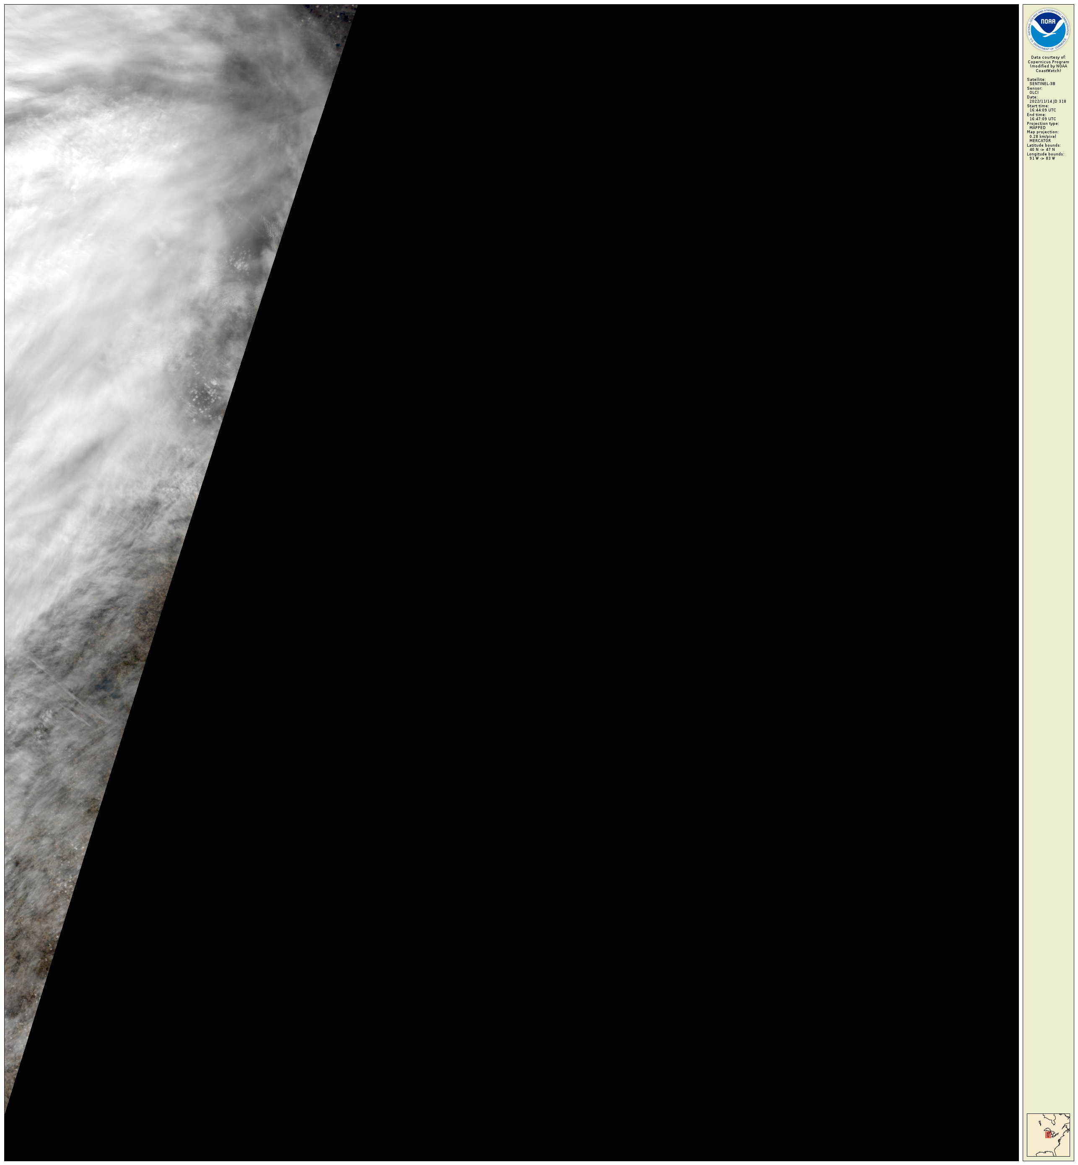Click the NOAA circular logo
The height and width of the screenshot is (1165, 1078).
tap(1048, 29)
